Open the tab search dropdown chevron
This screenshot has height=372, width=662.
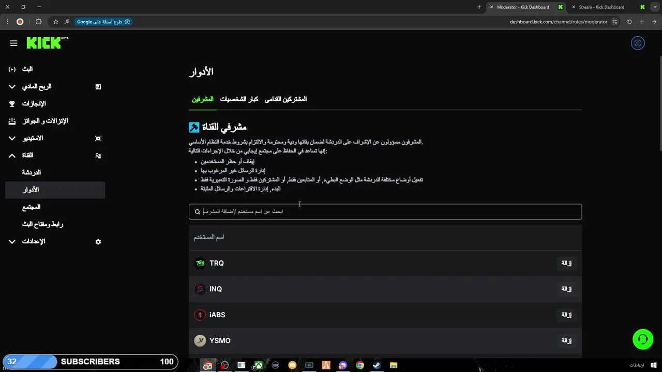pyautogui.click(x=655, y=7)
